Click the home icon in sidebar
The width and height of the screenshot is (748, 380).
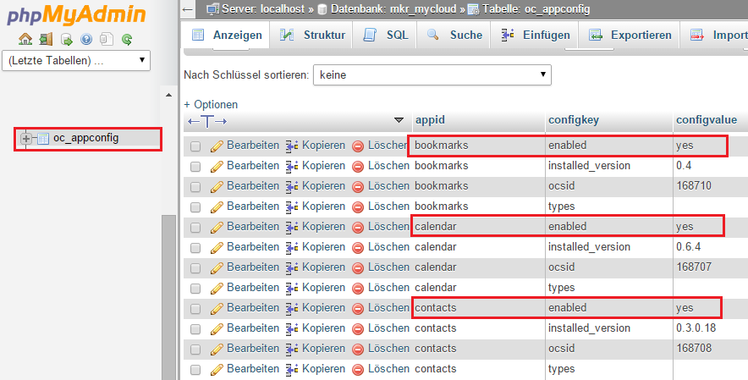25,39
